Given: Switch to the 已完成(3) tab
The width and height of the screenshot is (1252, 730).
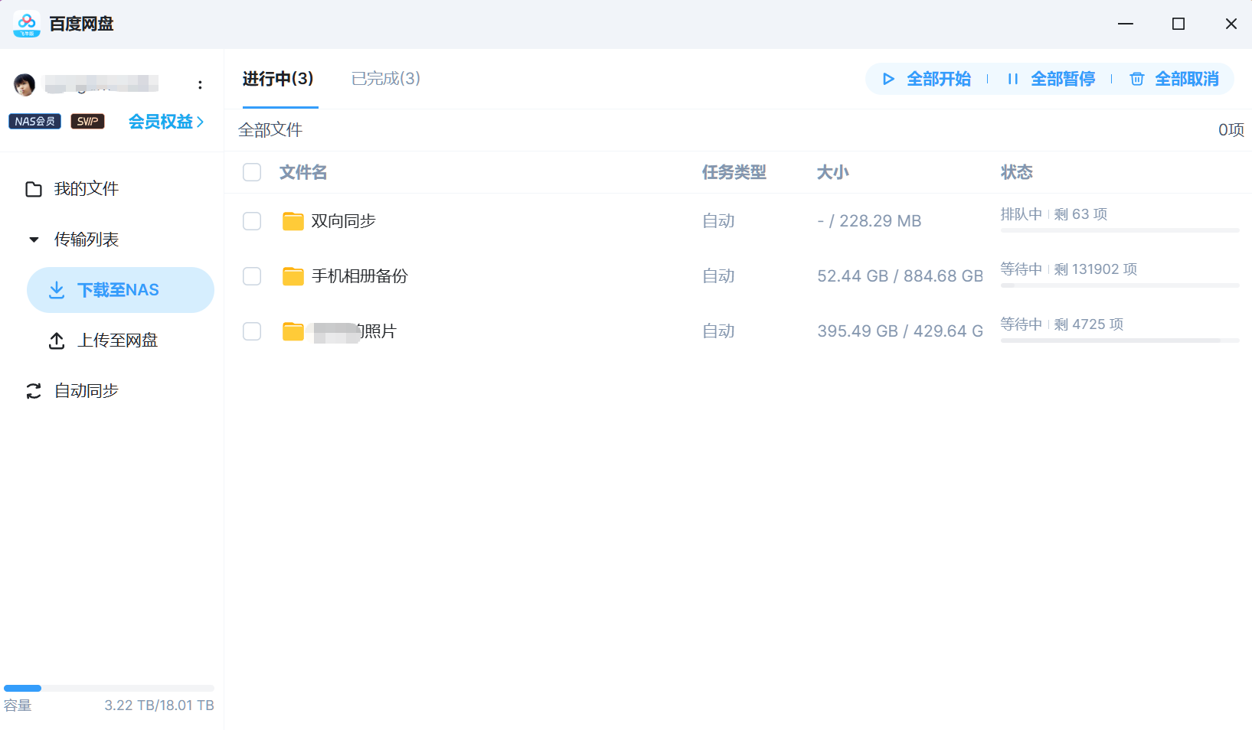Looking at the screenshot, I should coord(385,78).
